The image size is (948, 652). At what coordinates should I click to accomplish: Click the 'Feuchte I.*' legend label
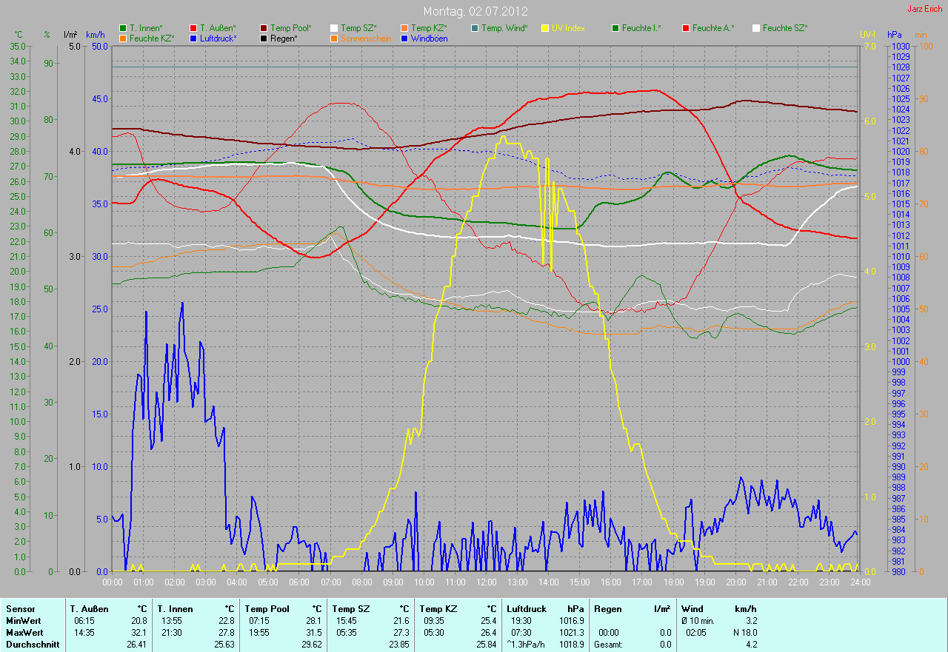[x=641, y=28]
